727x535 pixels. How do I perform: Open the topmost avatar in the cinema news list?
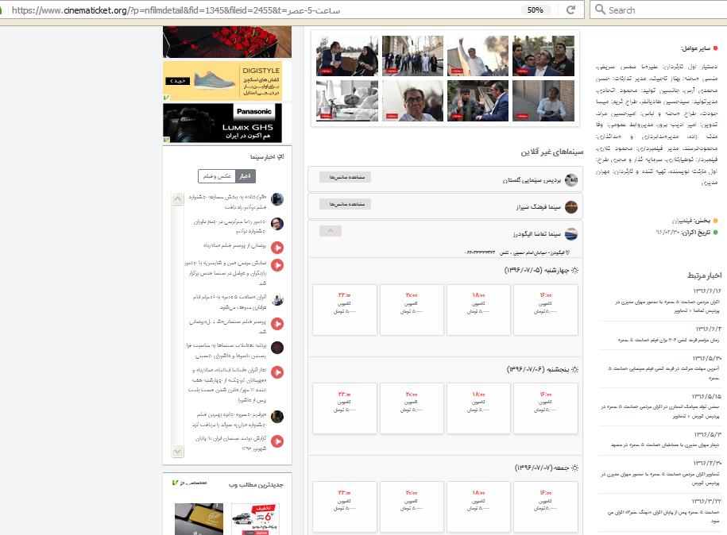coord(277,199)
